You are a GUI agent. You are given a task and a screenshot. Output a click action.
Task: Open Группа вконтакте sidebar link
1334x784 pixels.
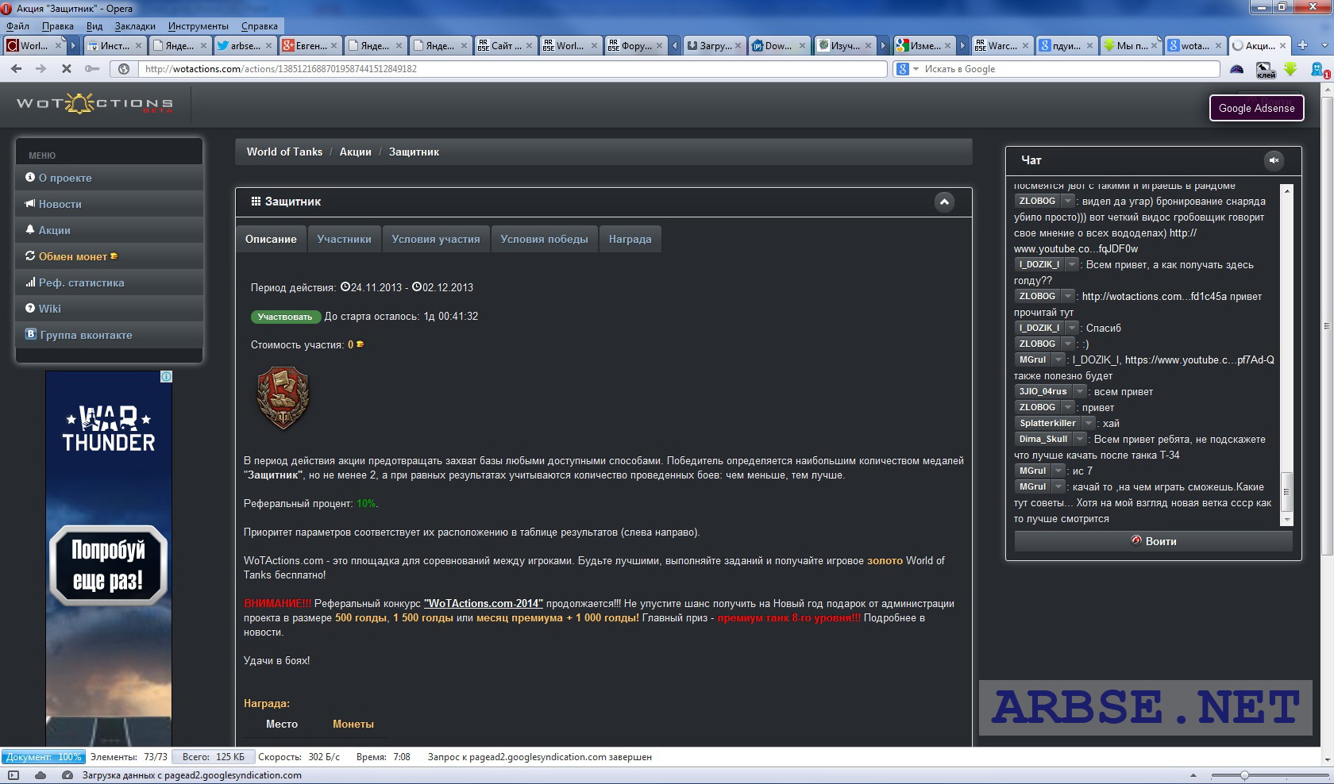click(x=110, y=335)
